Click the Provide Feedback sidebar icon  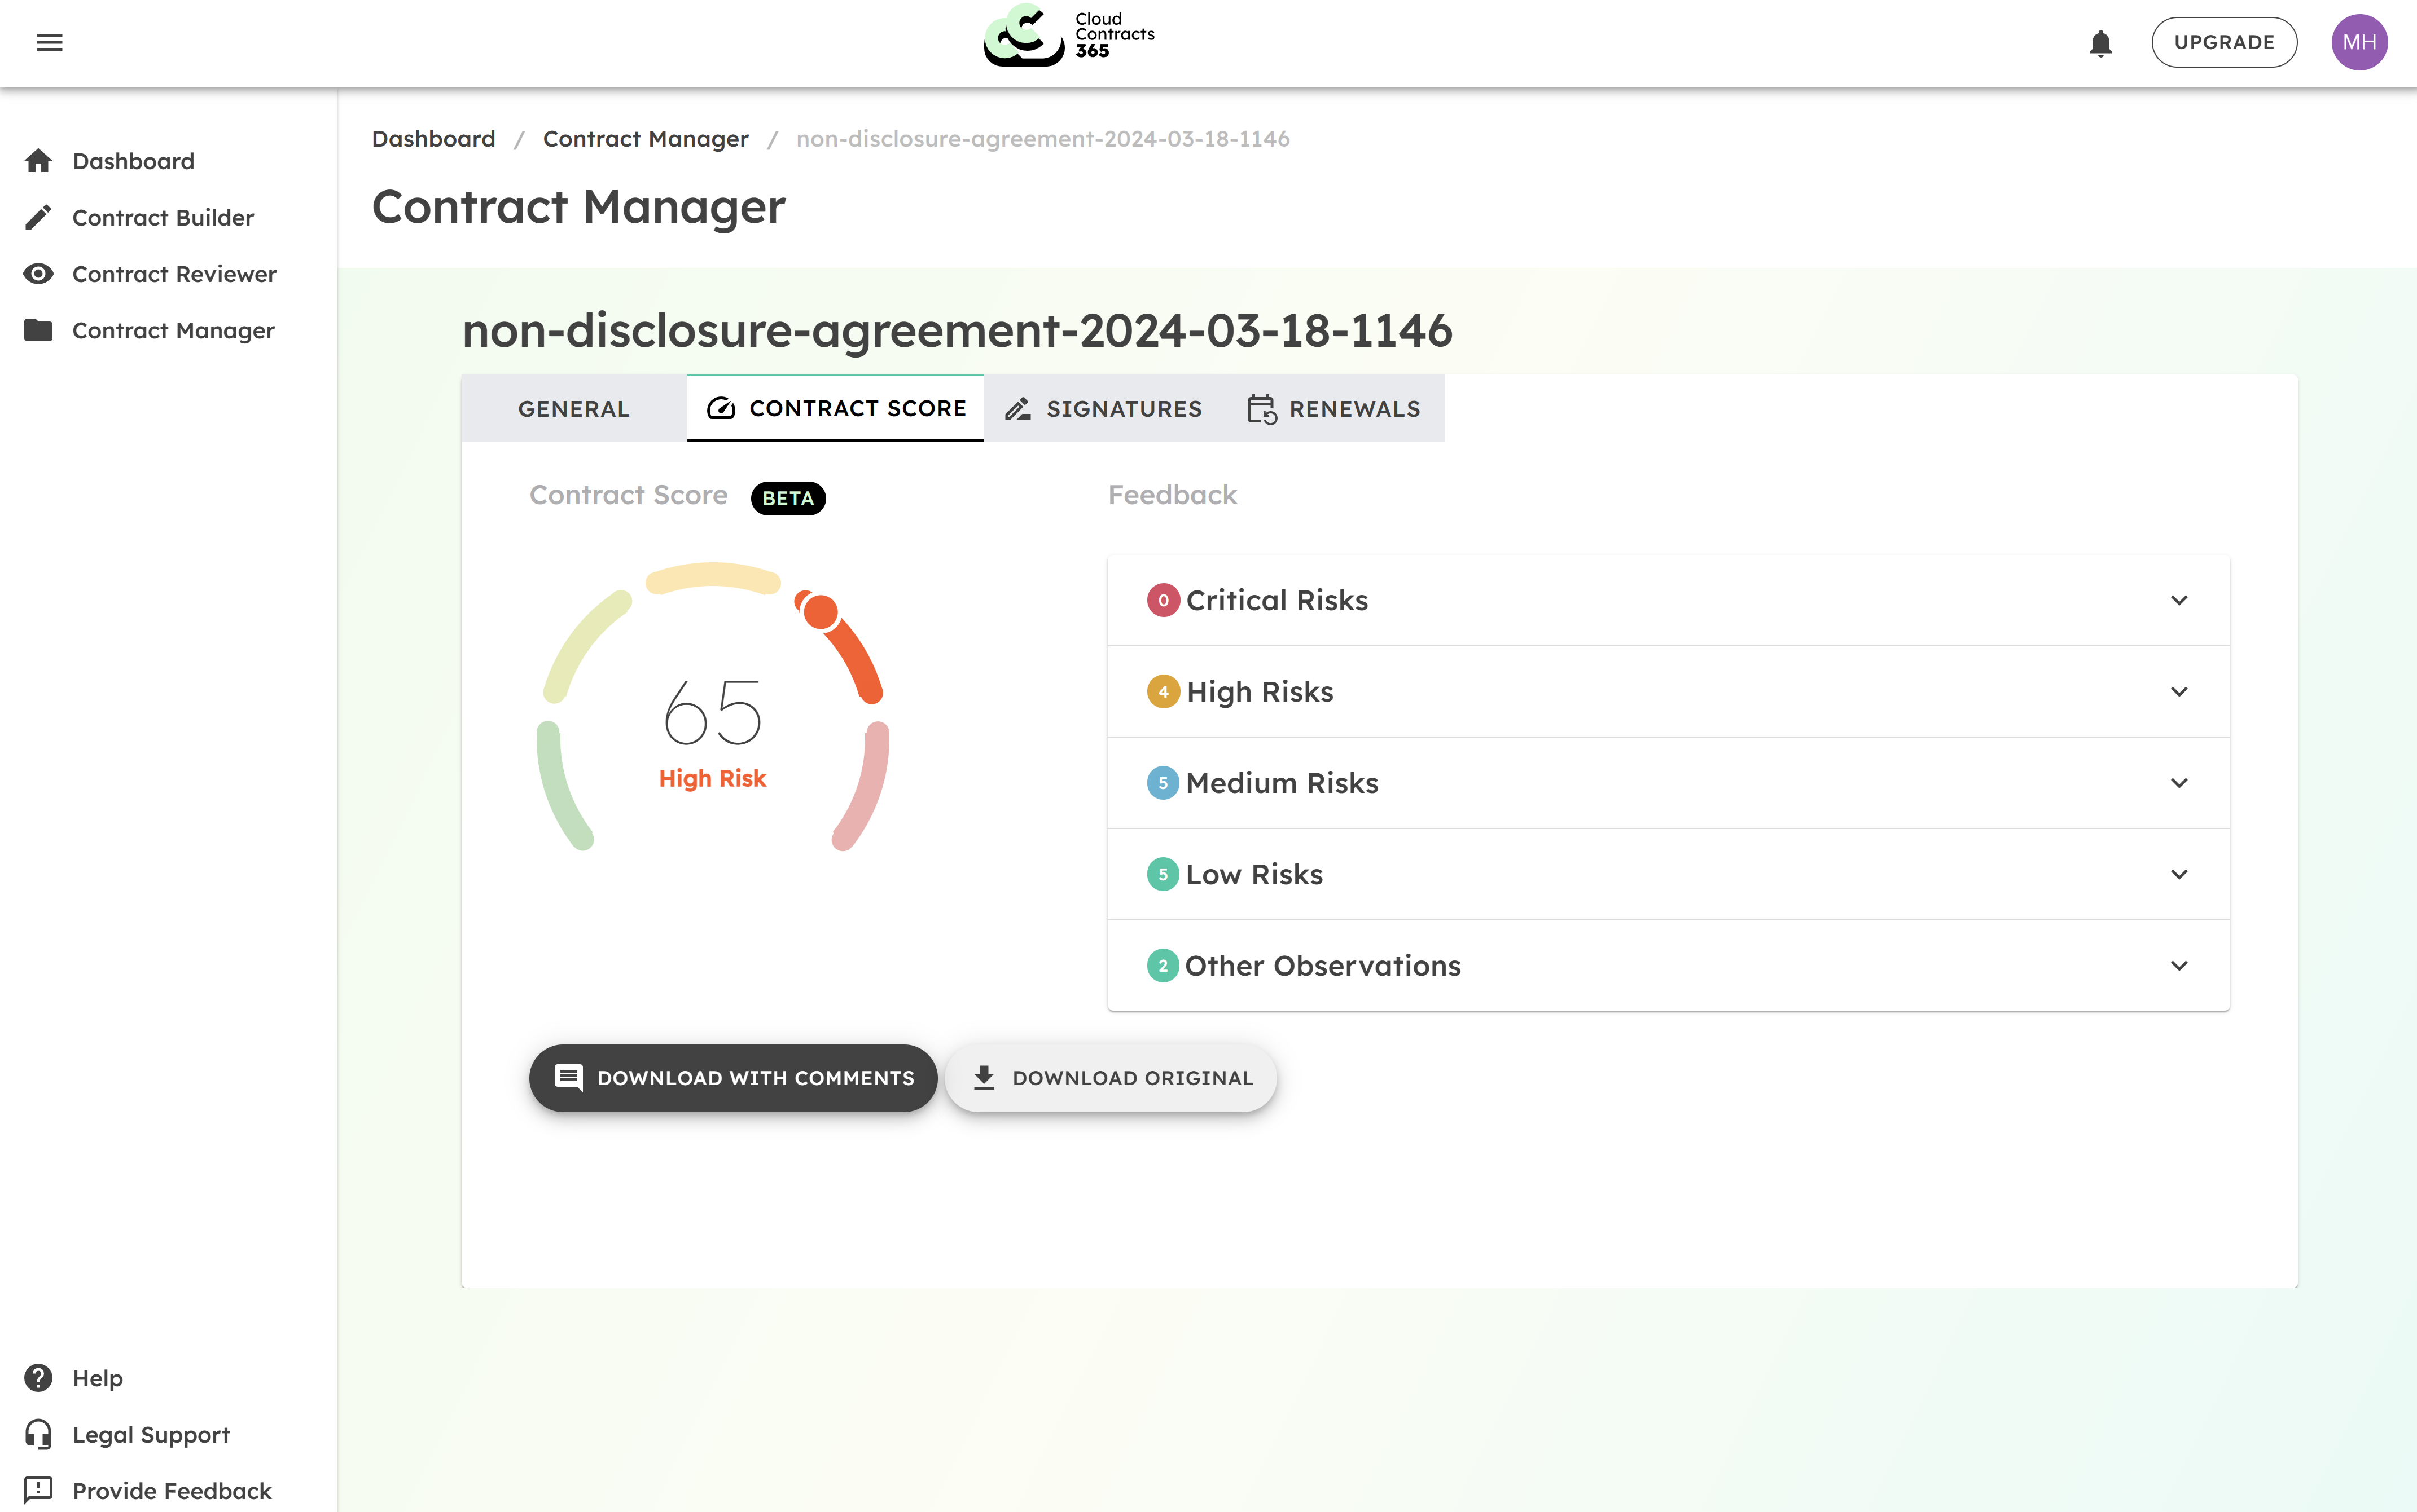point(38,1490)
